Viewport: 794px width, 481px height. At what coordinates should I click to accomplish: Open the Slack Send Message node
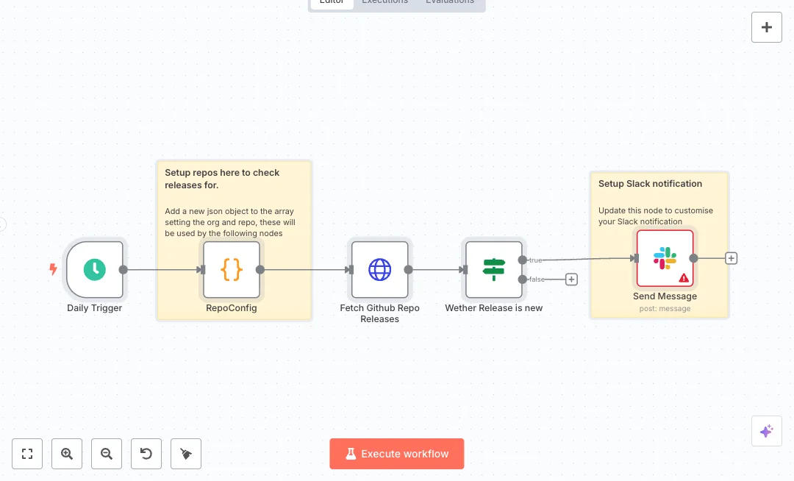click(665, 258)
